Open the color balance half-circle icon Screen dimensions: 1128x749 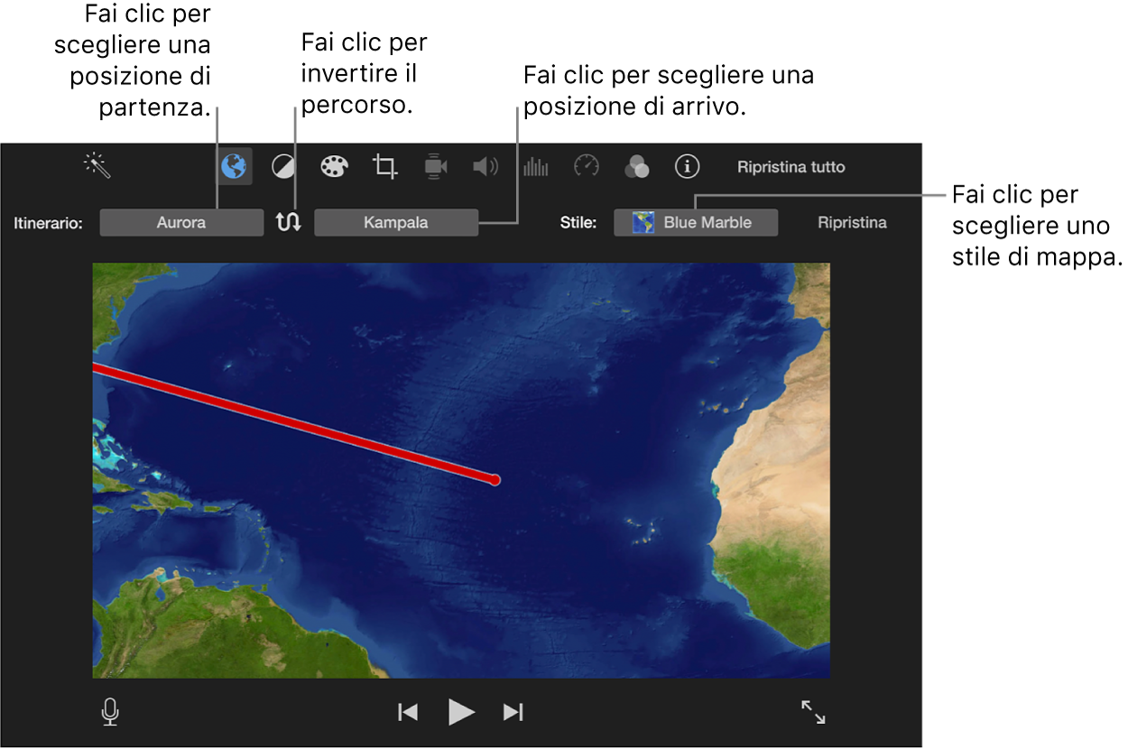284,166
